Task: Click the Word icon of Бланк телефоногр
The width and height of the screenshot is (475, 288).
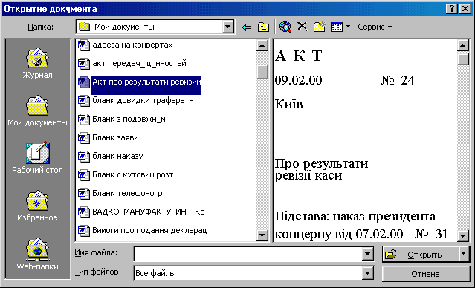Action: click(84, 193)
